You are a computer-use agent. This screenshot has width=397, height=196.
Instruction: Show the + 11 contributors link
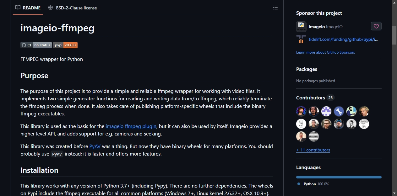tap(313, 150)
